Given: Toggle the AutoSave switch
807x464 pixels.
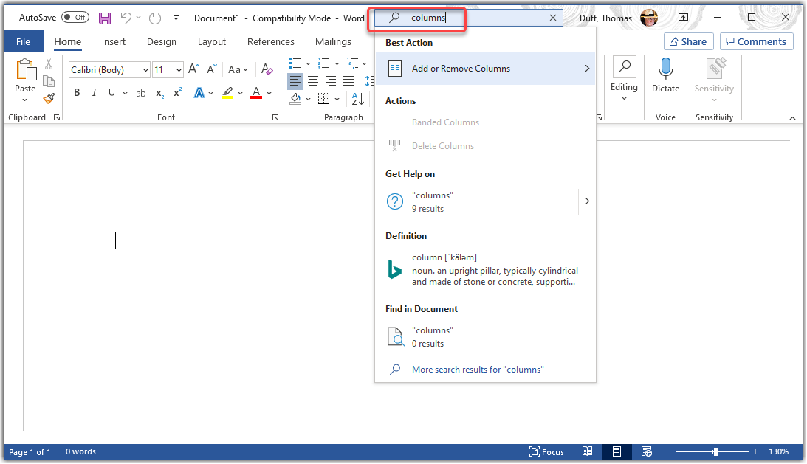Looking at the screenshot, I should pyautogui.click(x=75, y=18).
